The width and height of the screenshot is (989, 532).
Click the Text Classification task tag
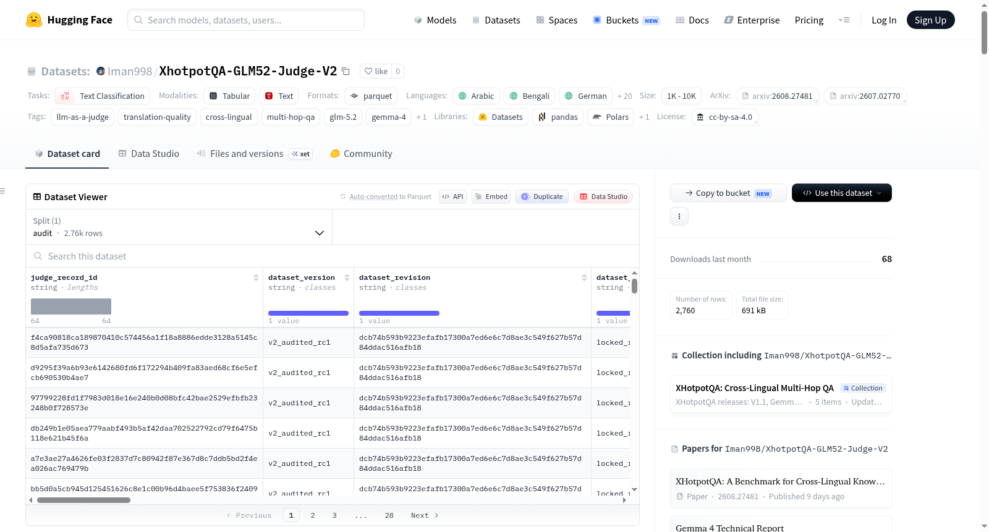pos(103,96)
